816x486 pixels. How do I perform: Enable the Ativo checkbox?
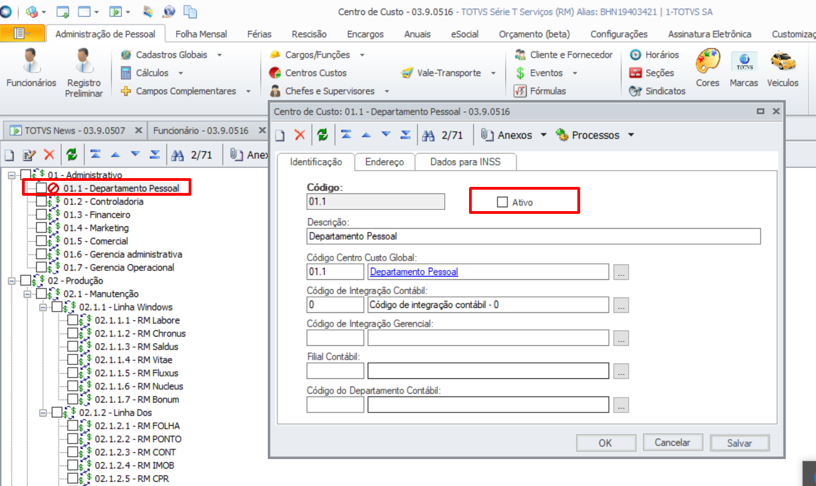(x=502, y=202)
